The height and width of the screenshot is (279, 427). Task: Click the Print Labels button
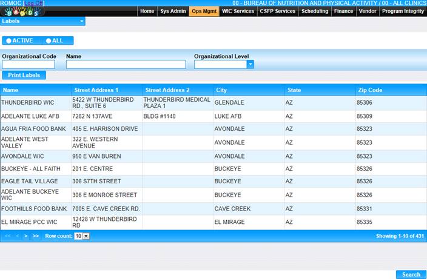(x=24, y=75)
